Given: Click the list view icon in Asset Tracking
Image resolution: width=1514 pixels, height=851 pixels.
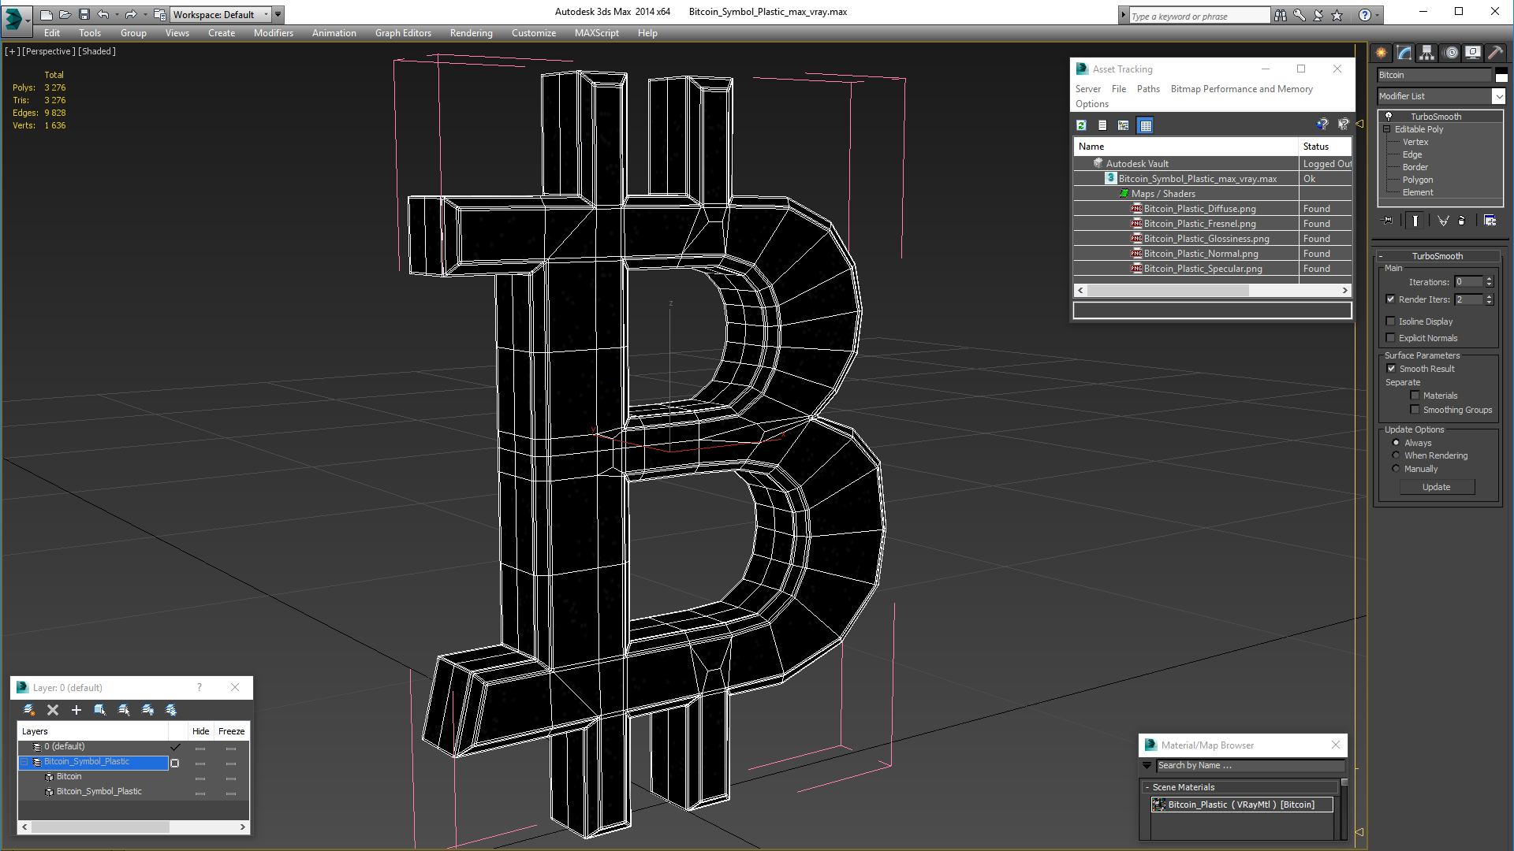Looking at the screenshot, I should coord(1102,125).
